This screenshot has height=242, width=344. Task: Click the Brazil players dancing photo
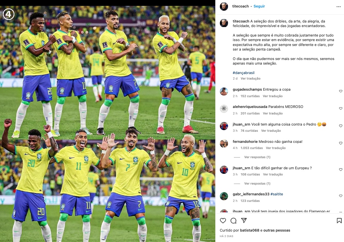pyautogui.click(x=107, y=124)
